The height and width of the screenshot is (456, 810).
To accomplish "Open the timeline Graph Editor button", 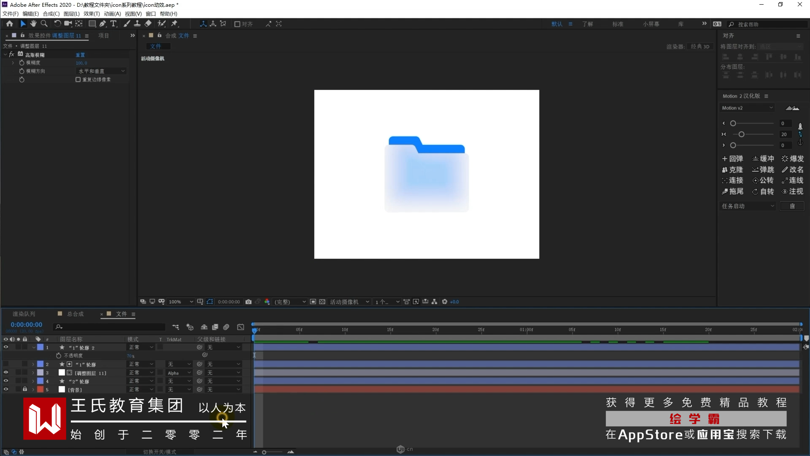I will [x=240, y=327].
